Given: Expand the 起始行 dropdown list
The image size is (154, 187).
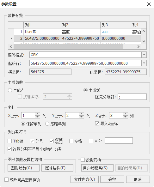Looking at the screenshot, I should 144,63.
